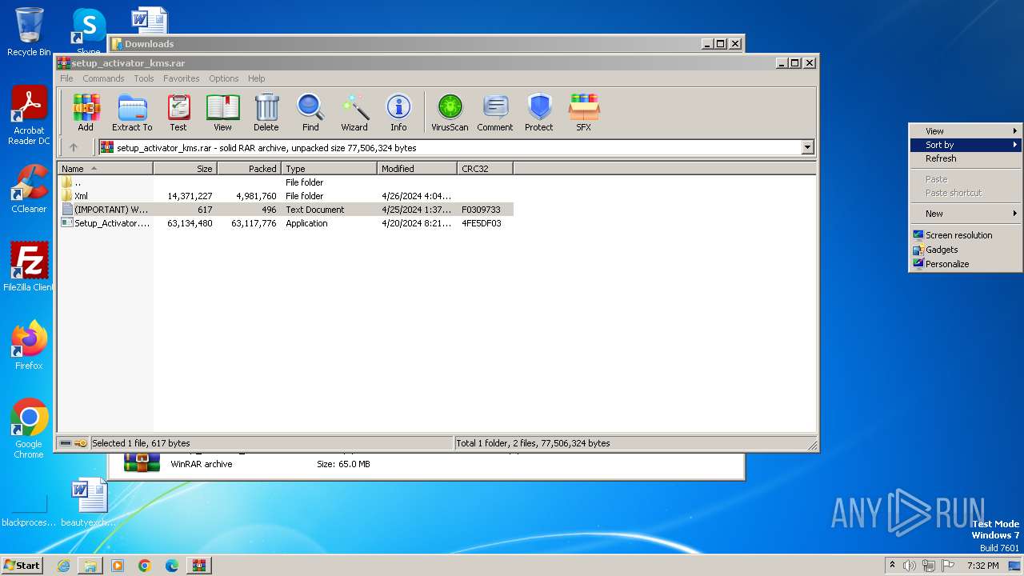1024x576 pixels.
Task: Run the Test archive tool
Action: 178,112
